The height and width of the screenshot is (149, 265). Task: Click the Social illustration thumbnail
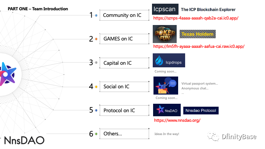coord(166,85)
